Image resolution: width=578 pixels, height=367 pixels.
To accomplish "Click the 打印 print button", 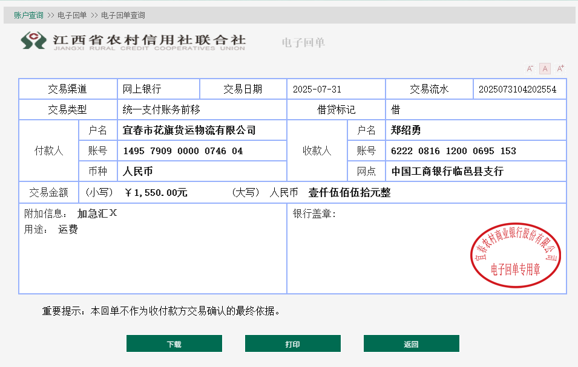I will point(293,343).
